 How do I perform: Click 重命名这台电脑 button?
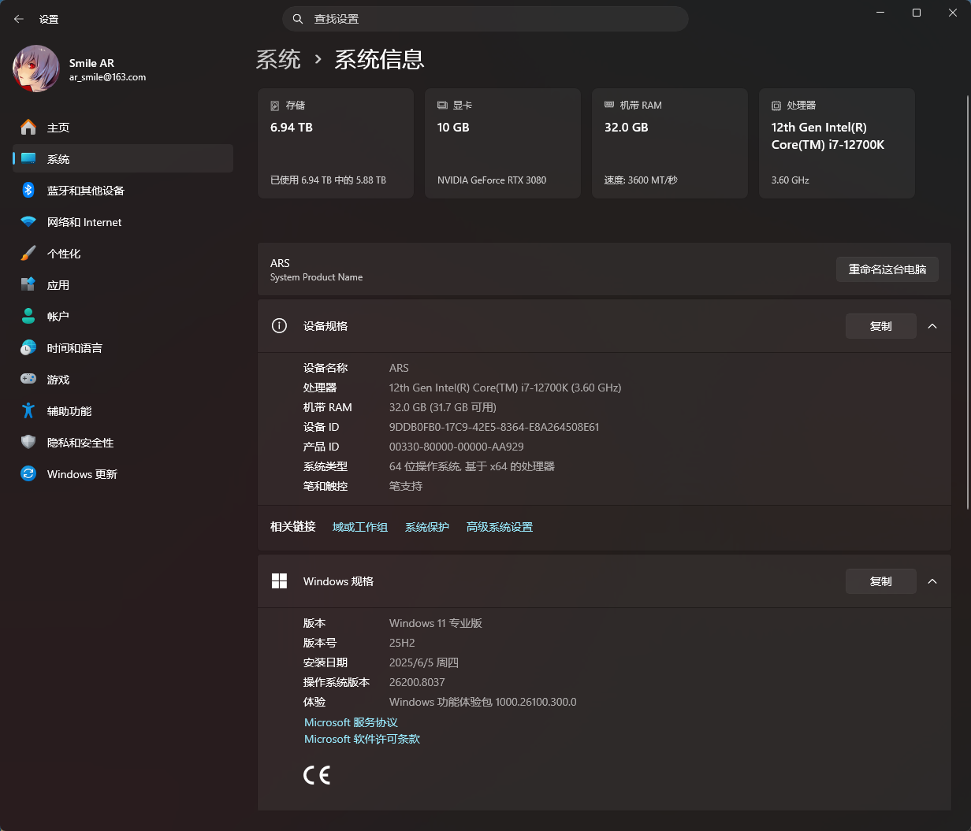pyautogui.click(x=887, y=269)
